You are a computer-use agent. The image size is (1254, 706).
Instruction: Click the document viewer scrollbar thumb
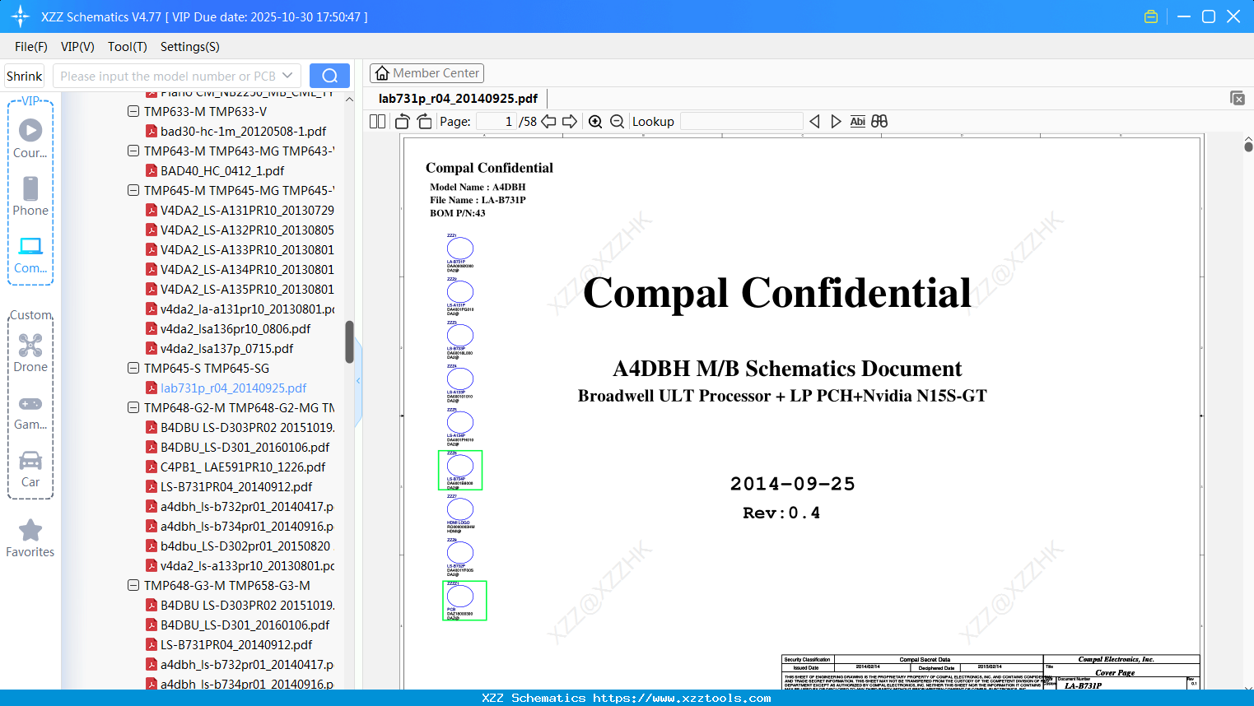(x=1248, y=146)
